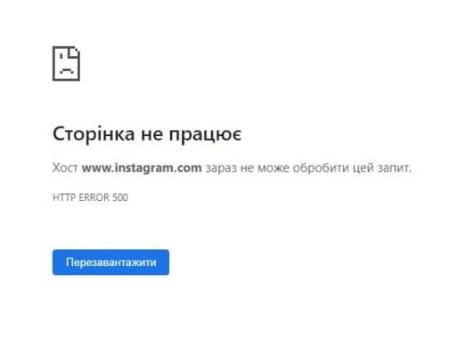Click the Сторінка не працює heading

[x=147, y=134]
